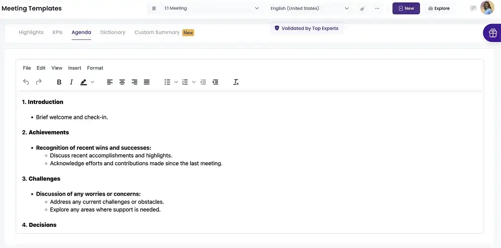Open the Insert menu
Viewport: 501px width, 248px height.
pos(75,68)
